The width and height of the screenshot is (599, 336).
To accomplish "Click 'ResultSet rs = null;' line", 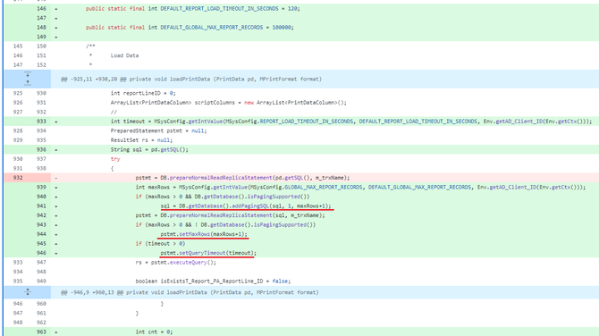I will 141,140.
